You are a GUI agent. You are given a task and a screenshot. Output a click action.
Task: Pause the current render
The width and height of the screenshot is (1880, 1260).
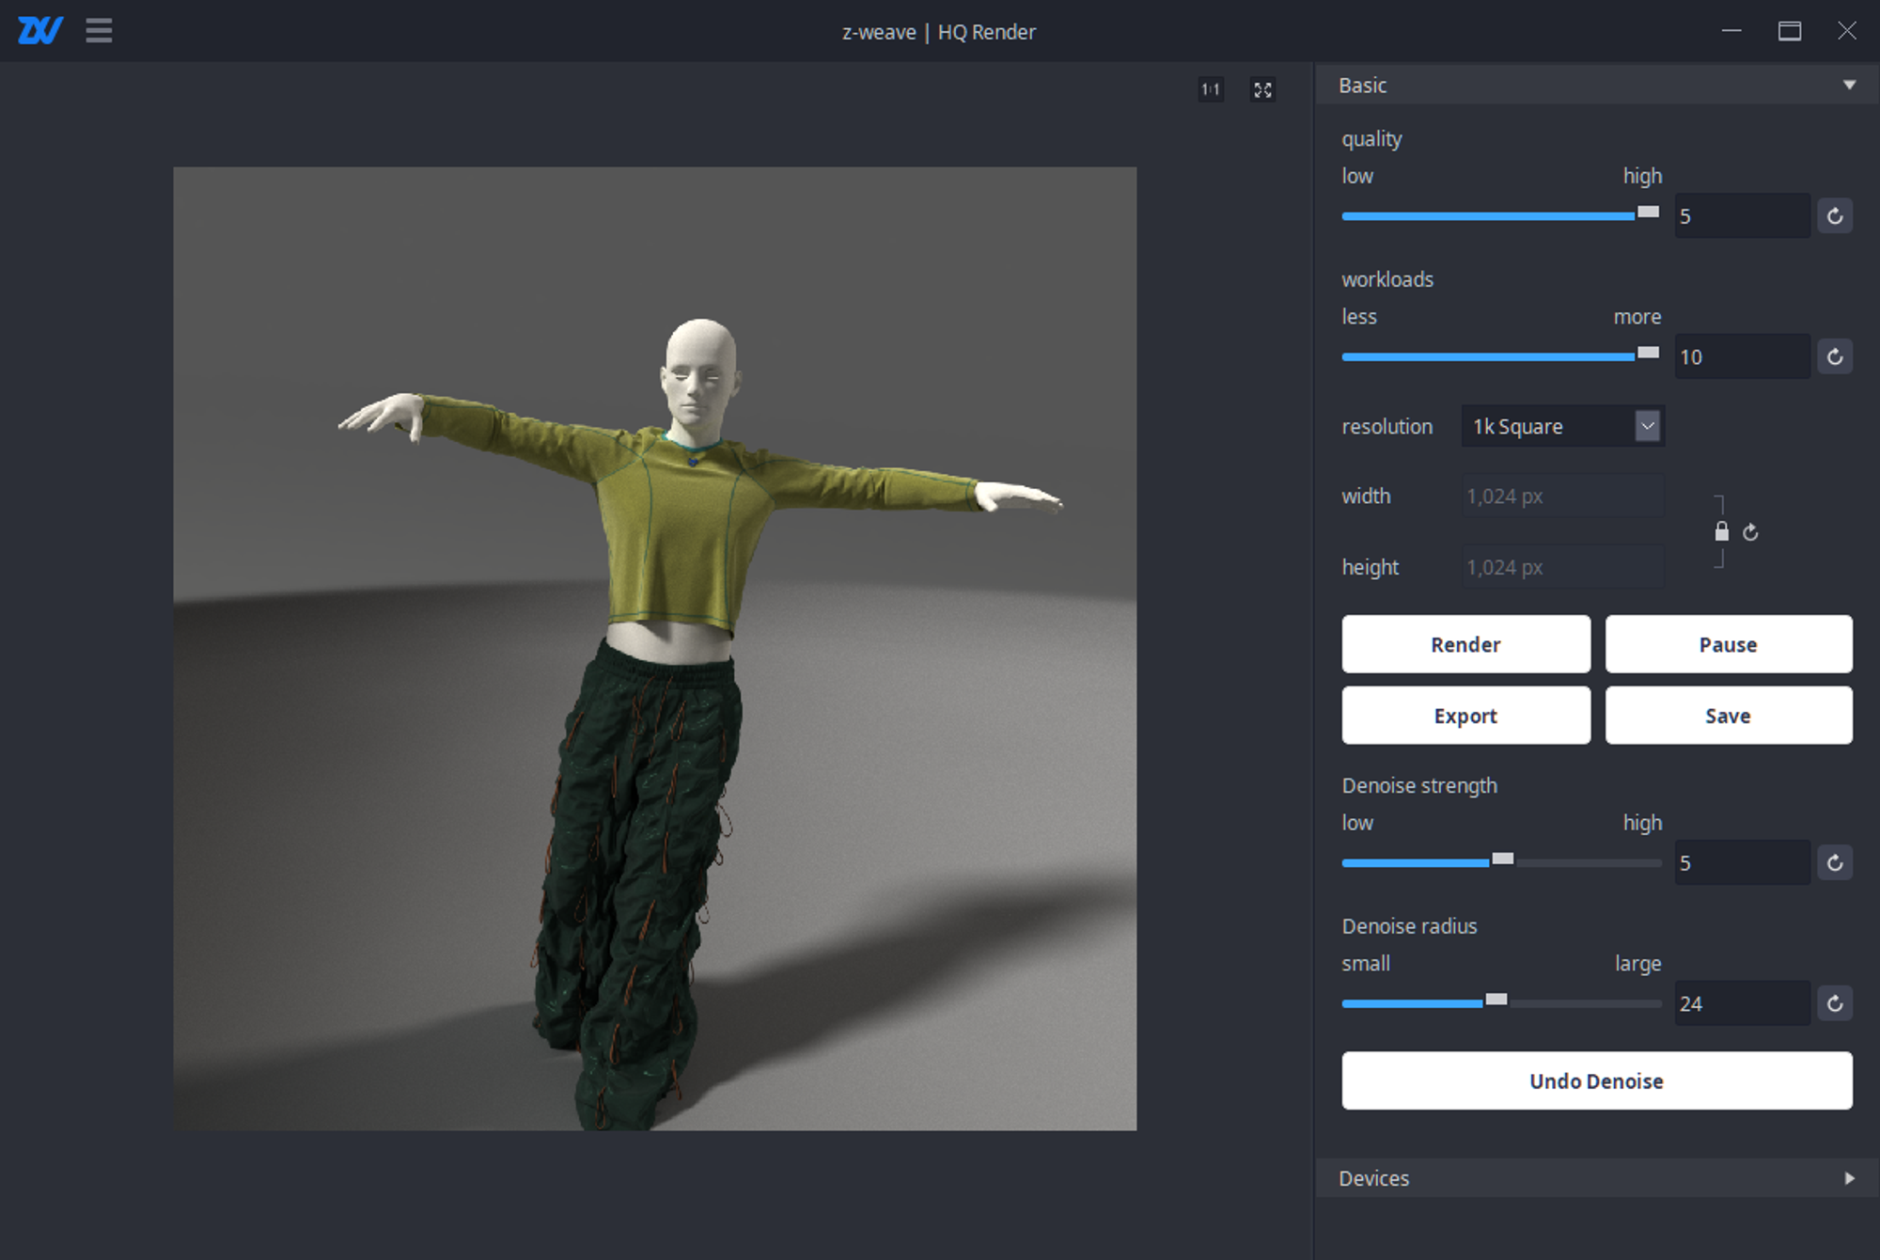(1728, 644)
